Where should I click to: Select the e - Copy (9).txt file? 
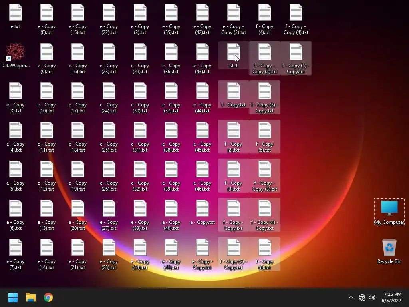[x=46, y=58]
